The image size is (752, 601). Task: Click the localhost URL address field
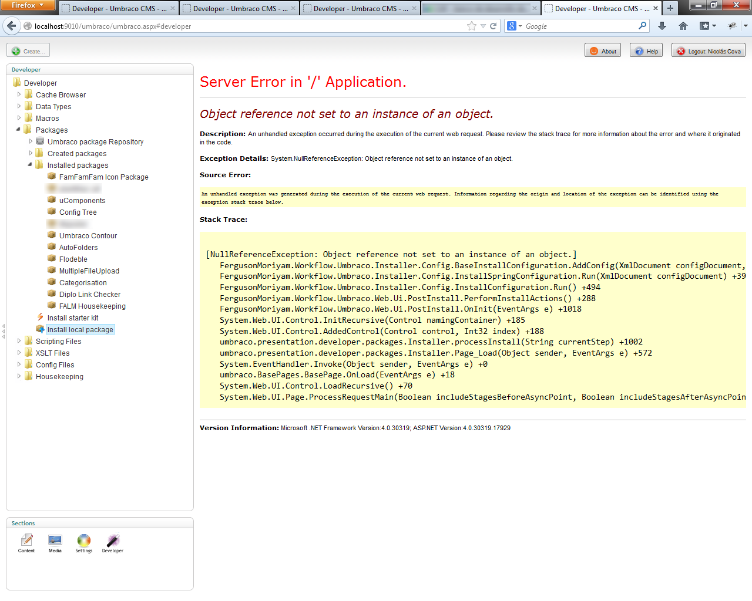pos(247,26)
